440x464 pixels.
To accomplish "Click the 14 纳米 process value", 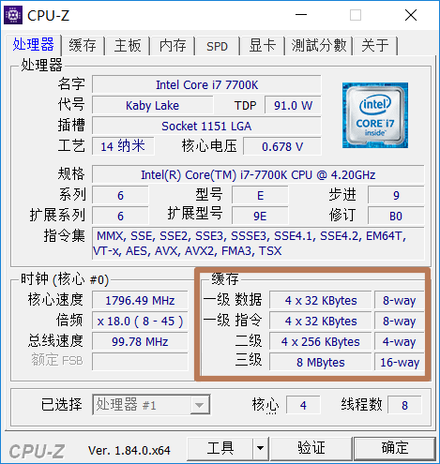I will [123, 146].
